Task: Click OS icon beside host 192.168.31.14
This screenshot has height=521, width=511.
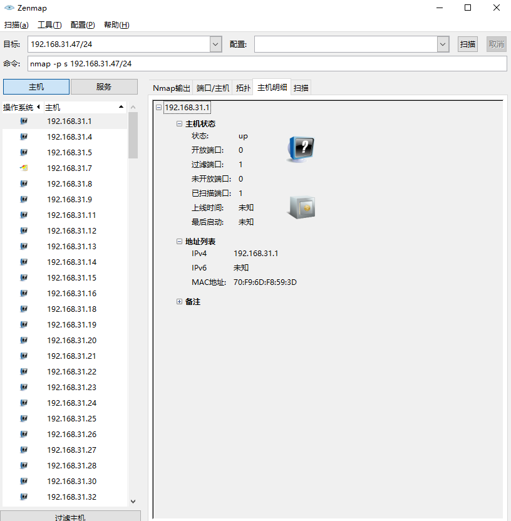Action: 24,262
